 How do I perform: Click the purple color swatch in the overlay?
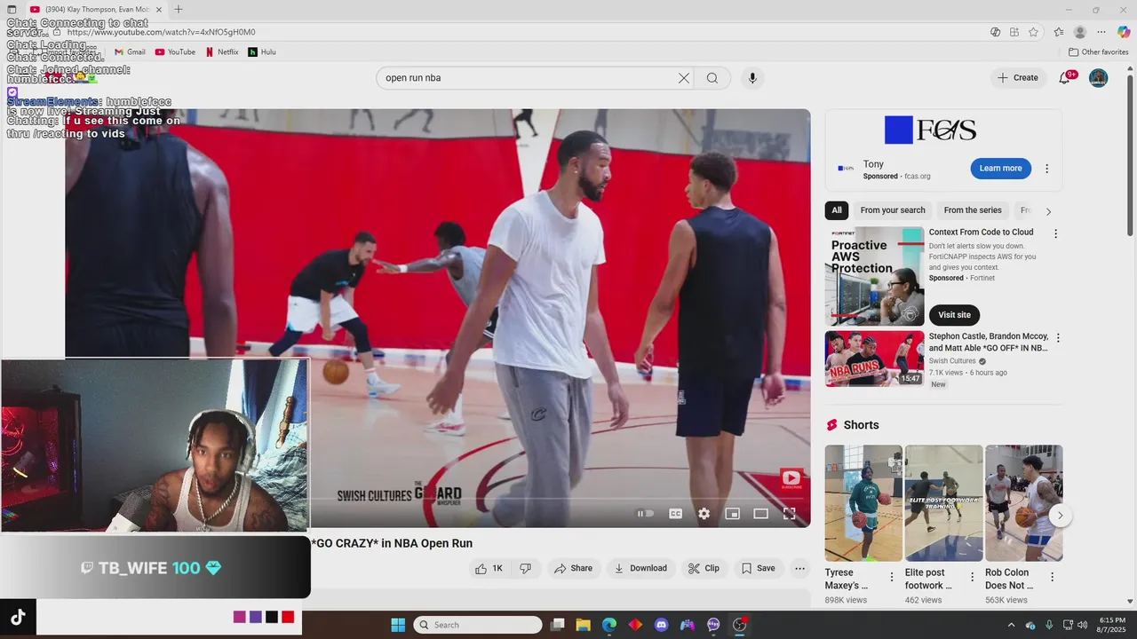click(x=256, y=617)
